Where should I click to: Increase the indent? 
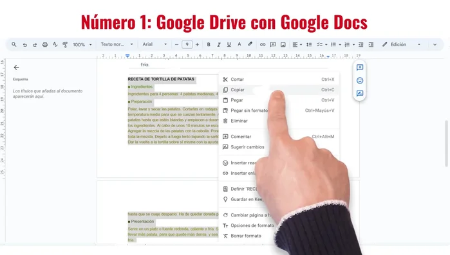click(371, 45)
